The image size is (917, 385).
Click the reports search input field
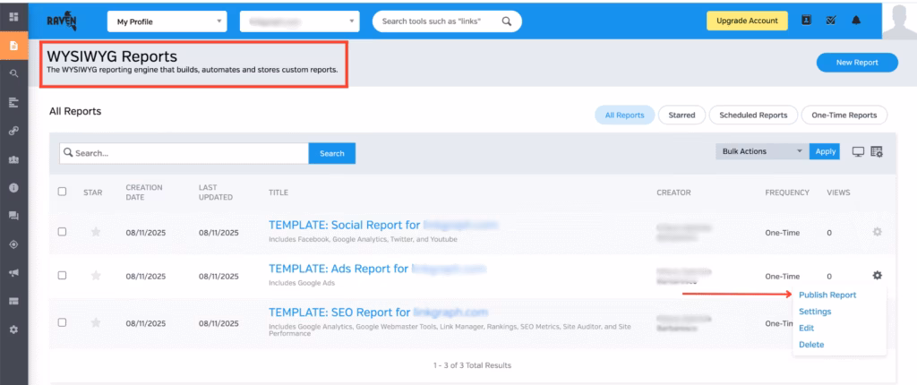click(x=184, y=153)
